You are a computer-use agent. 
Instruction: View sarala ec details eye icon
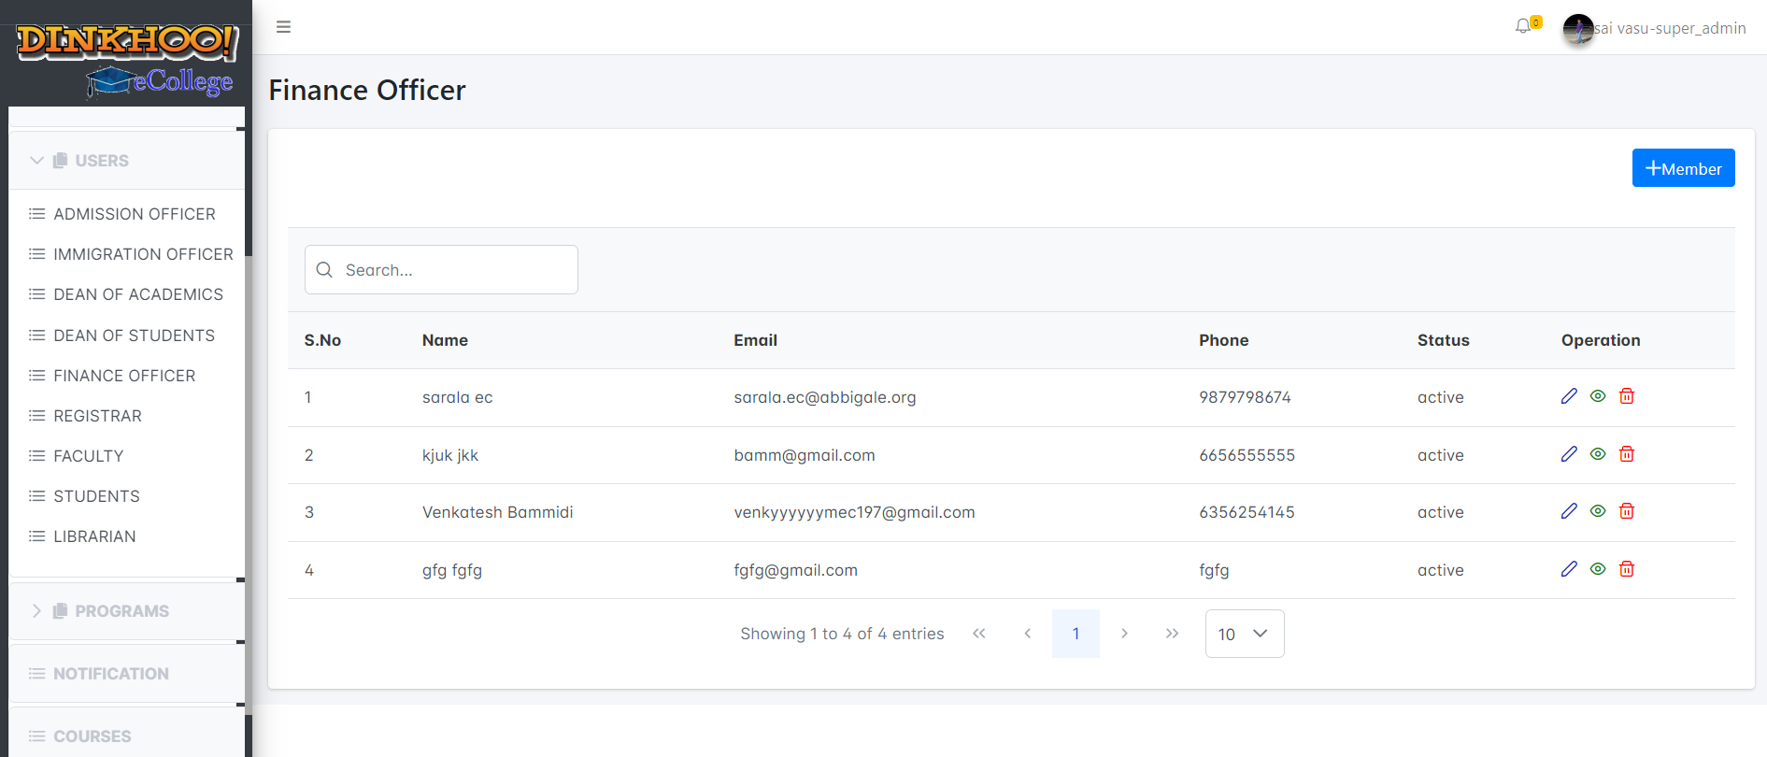[1598, 396]
